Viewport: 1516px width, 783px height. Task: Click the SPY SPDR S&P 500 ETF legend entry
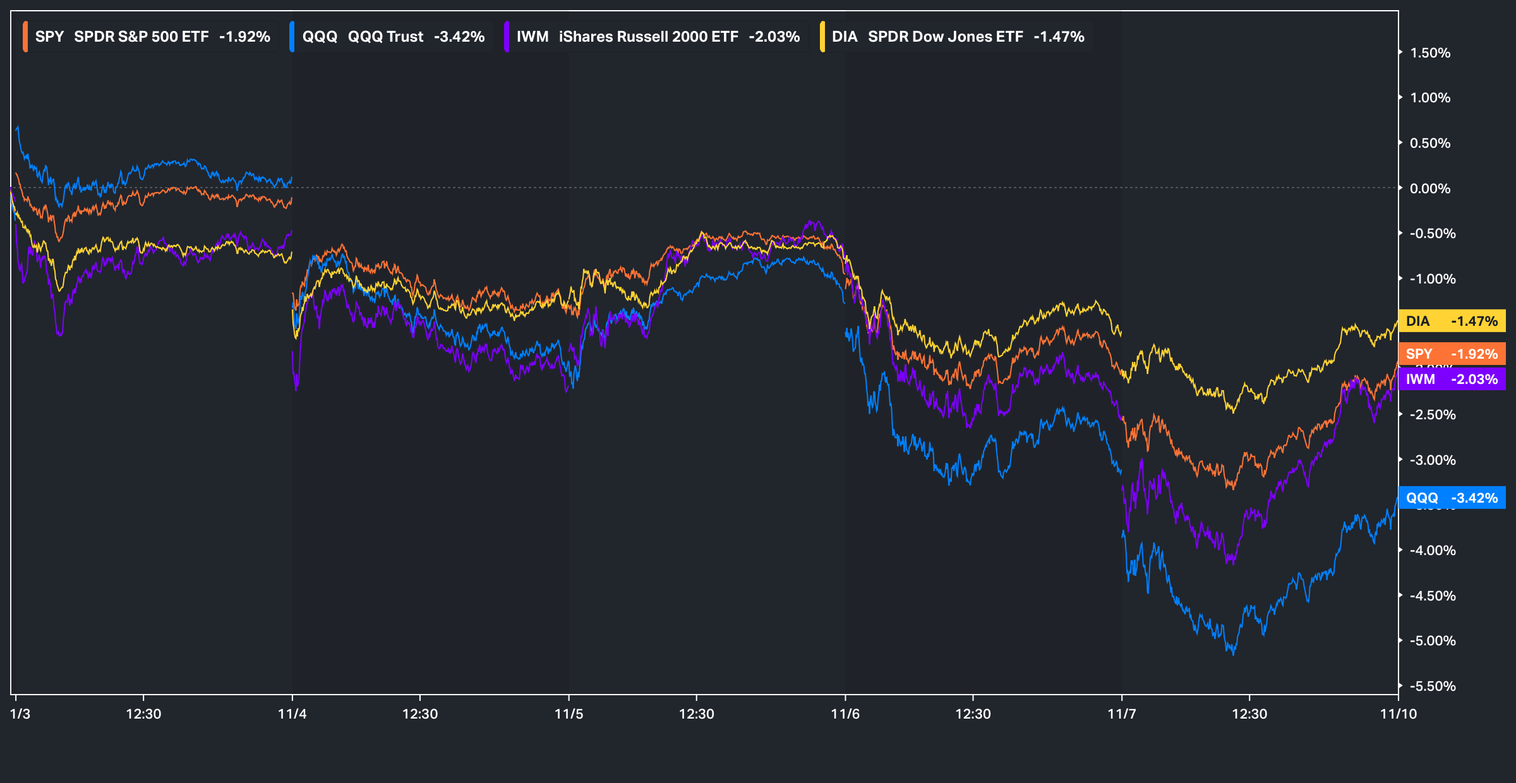pos(152,37)
